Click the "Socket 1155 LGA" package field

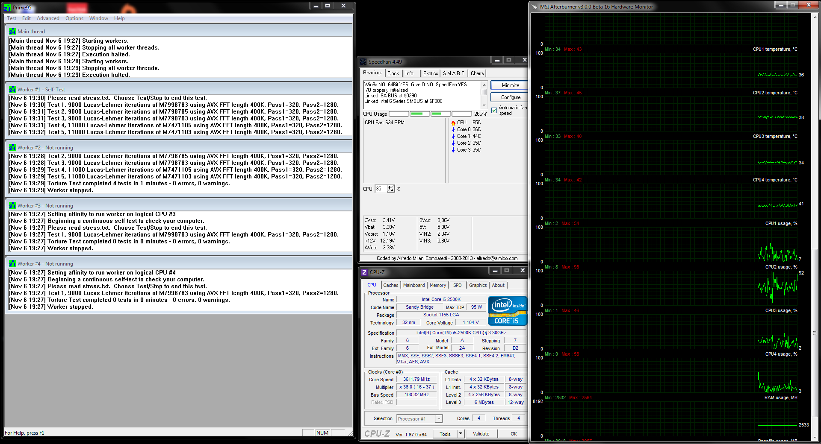441,315
